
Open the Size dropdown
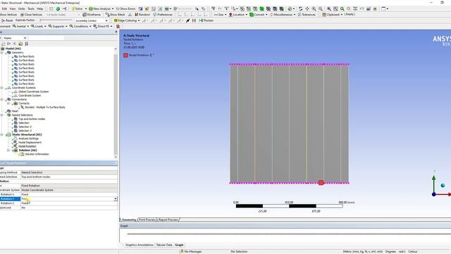(x=220, y=14)
